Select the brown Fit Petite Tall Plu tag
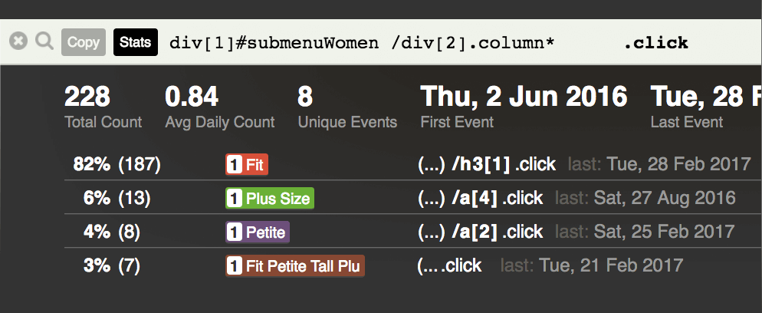 tap(295, 266)
